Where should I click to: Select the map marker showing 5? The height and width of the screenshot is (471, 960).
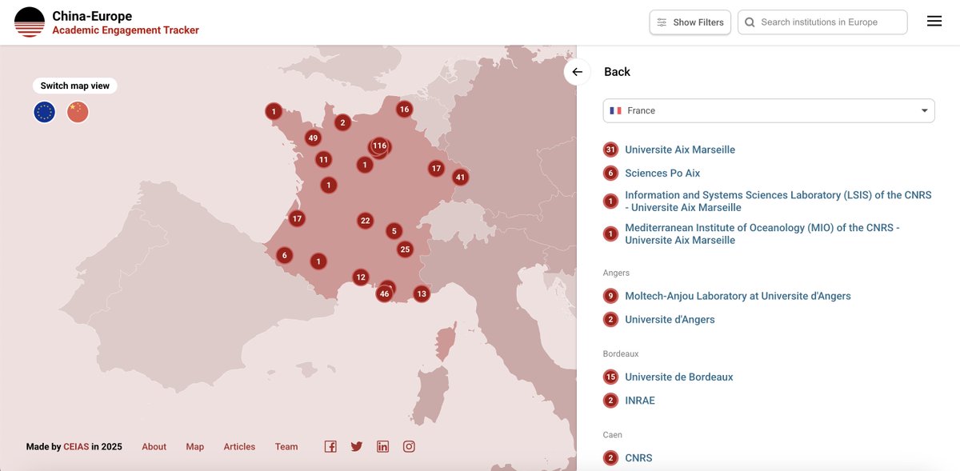coord(394,231)
